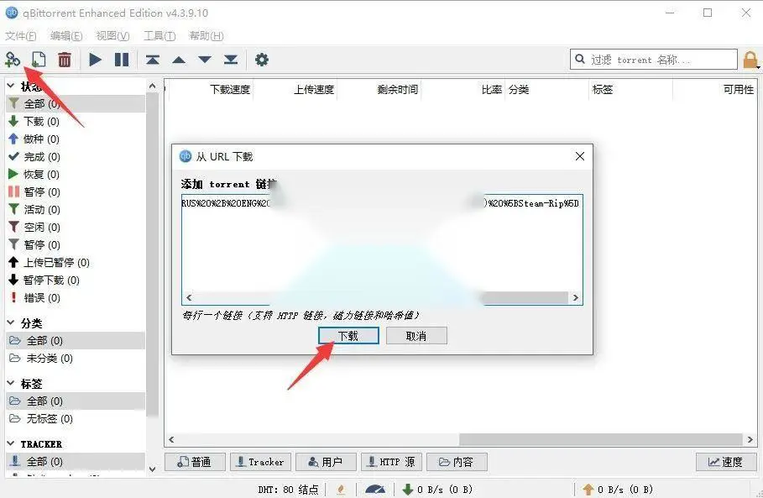Click the resume play icon in toolbar
Screen dimensions: 763x498
coord(96,60)
